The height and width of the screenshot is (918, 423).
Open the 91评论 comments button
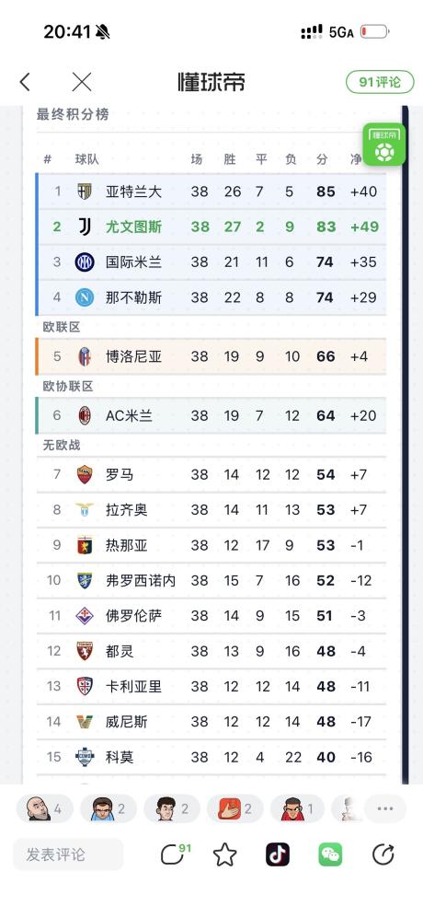click(380, 82)
